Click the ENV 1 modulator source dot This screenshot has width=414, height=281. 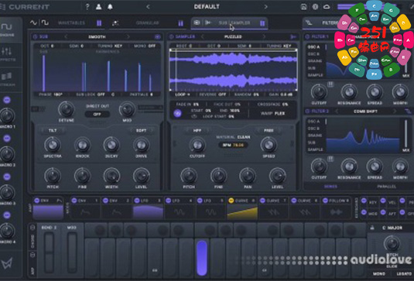click(x=74, y=200)
